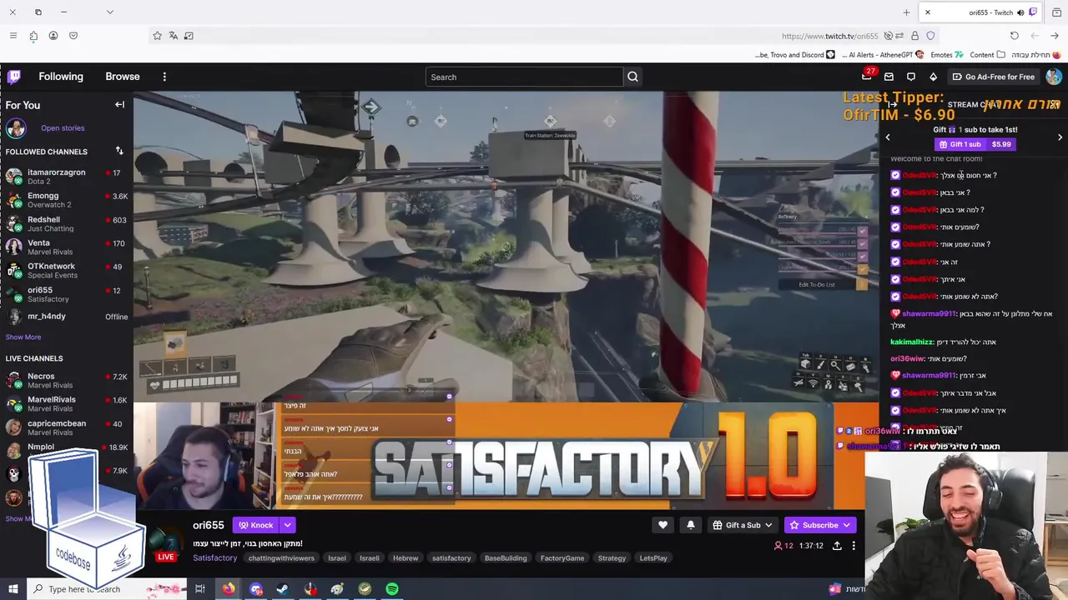The height and width of the screenshot is (600, 1068).
Task: Open the Content bookmarks folder
Action: pyautogui.click(x=987, y=55)
